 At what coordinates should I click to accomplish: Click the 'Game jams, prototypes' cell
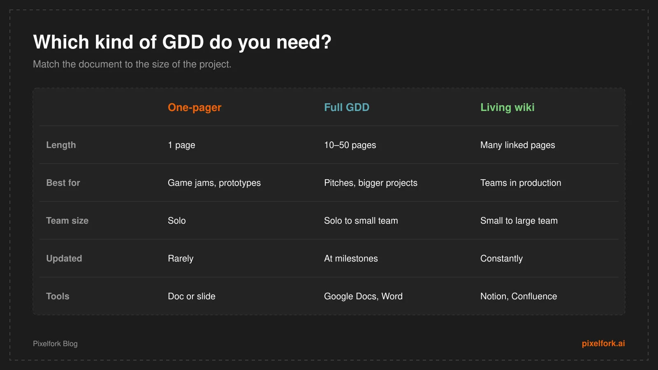[x=214, y=183]
